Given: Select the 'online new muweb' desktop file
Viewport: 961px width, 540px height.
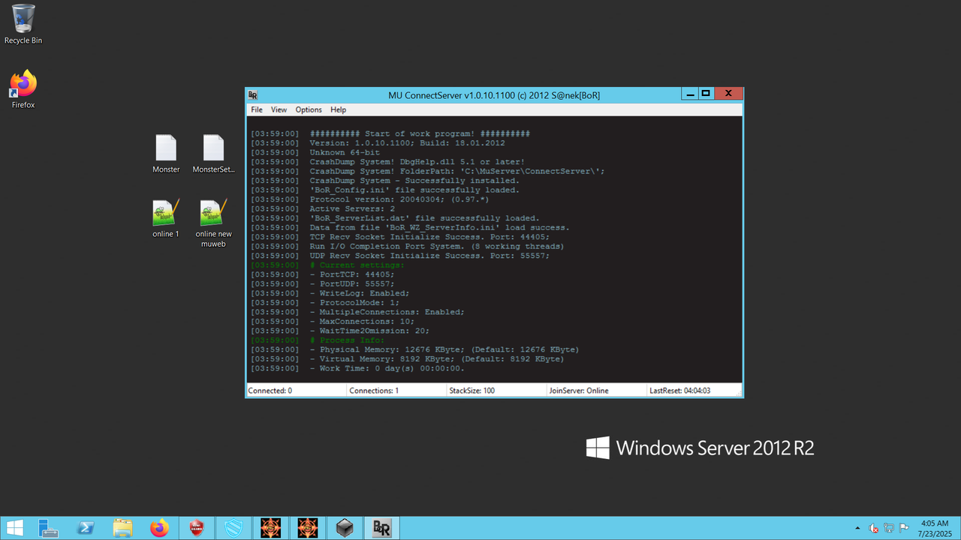Looking at the screenshot, I should pyautogui.click(x=213, y=223).
